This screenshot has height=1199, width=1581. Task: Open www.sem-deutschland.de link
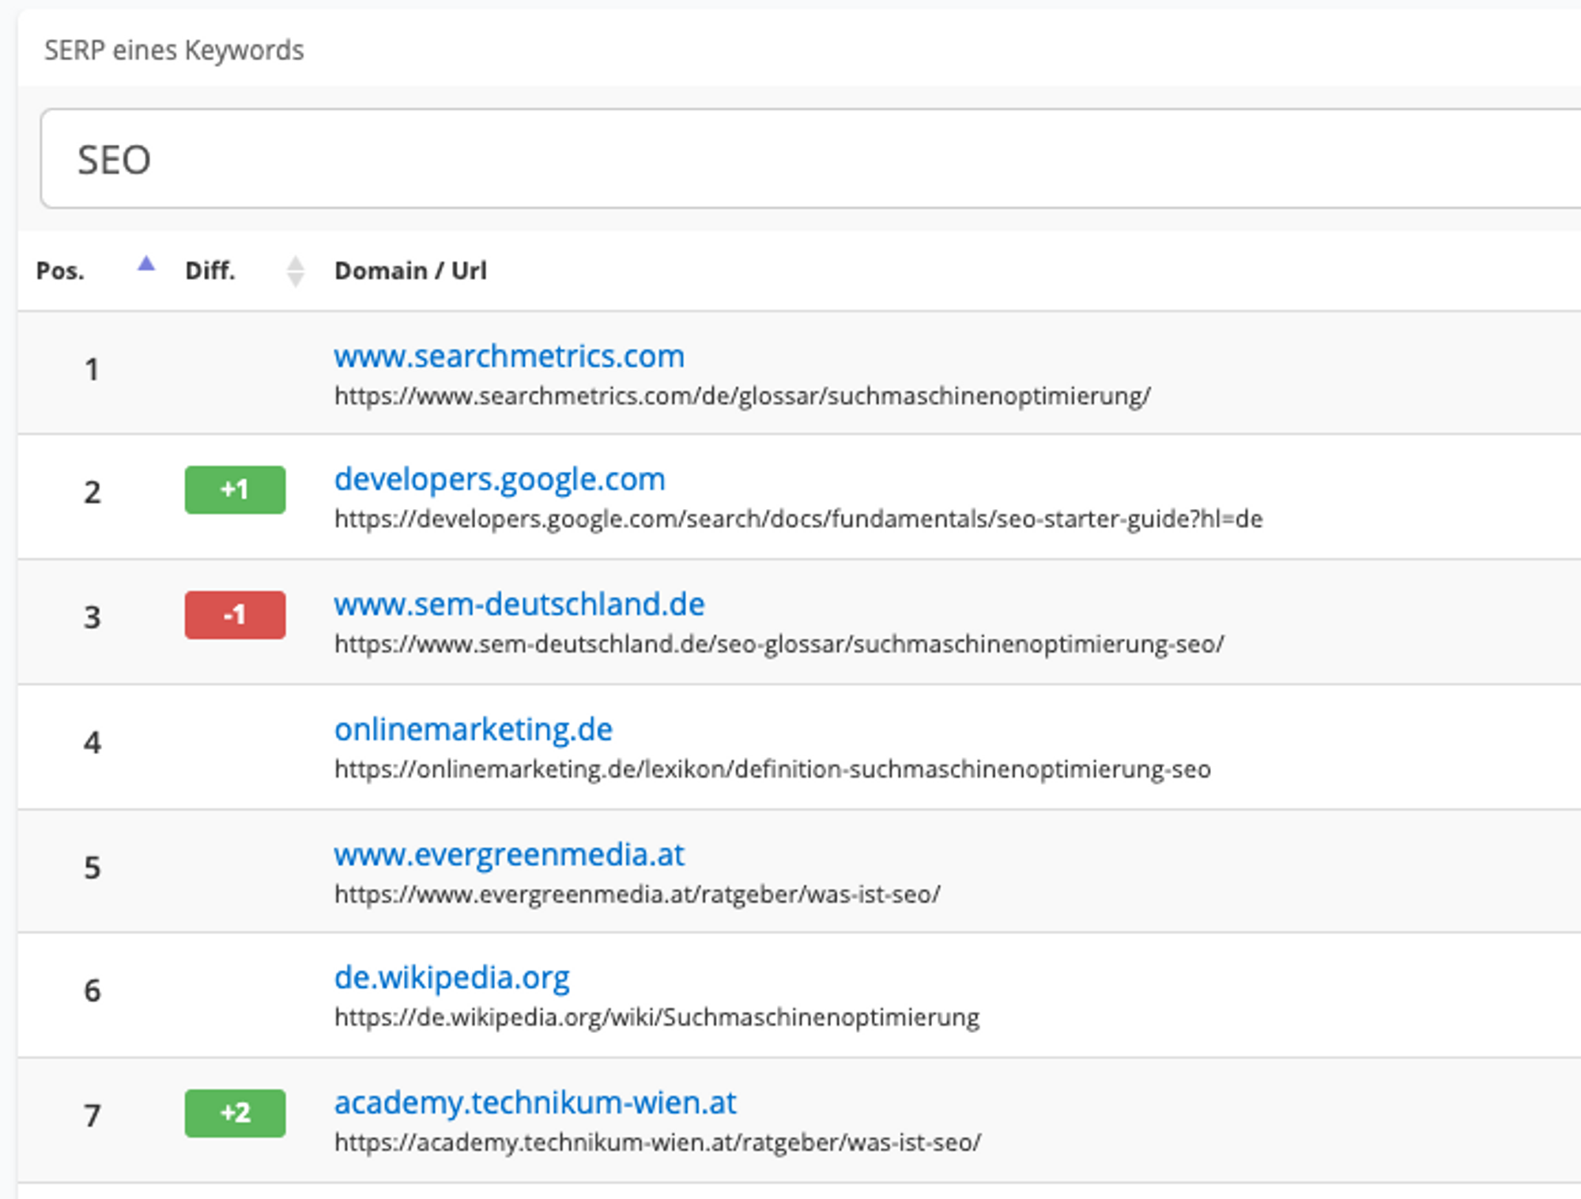519,605
